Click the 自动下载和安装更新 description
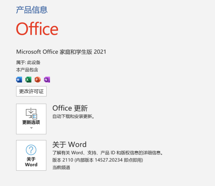This screenshot has width=215, height=186. [73, 116]
